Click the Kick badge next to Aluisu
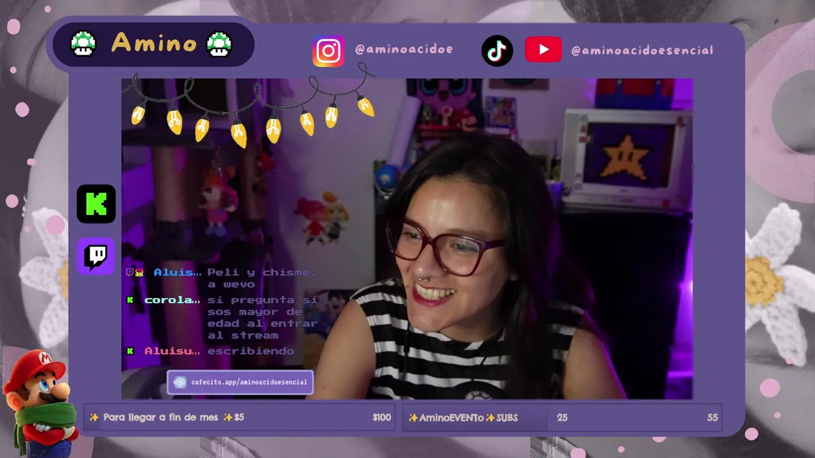Image resolution: width=815 pixels, height=458 pixels. click(131, 351)
